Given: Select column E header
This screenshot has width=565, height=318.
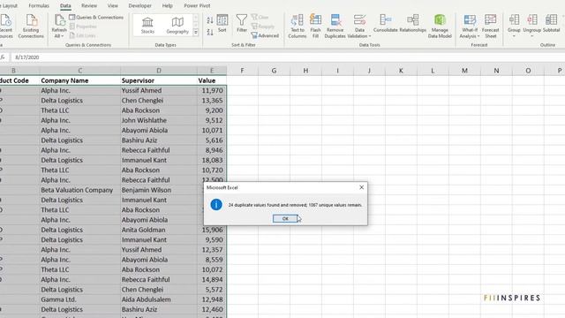Looking at the screenshot, I should click(x=212, y=71).
